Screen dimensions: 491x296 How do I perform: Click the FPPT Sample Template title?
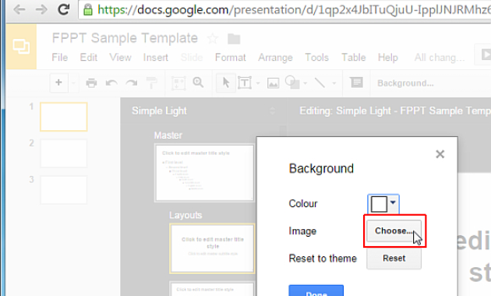[x=125, y=38]
